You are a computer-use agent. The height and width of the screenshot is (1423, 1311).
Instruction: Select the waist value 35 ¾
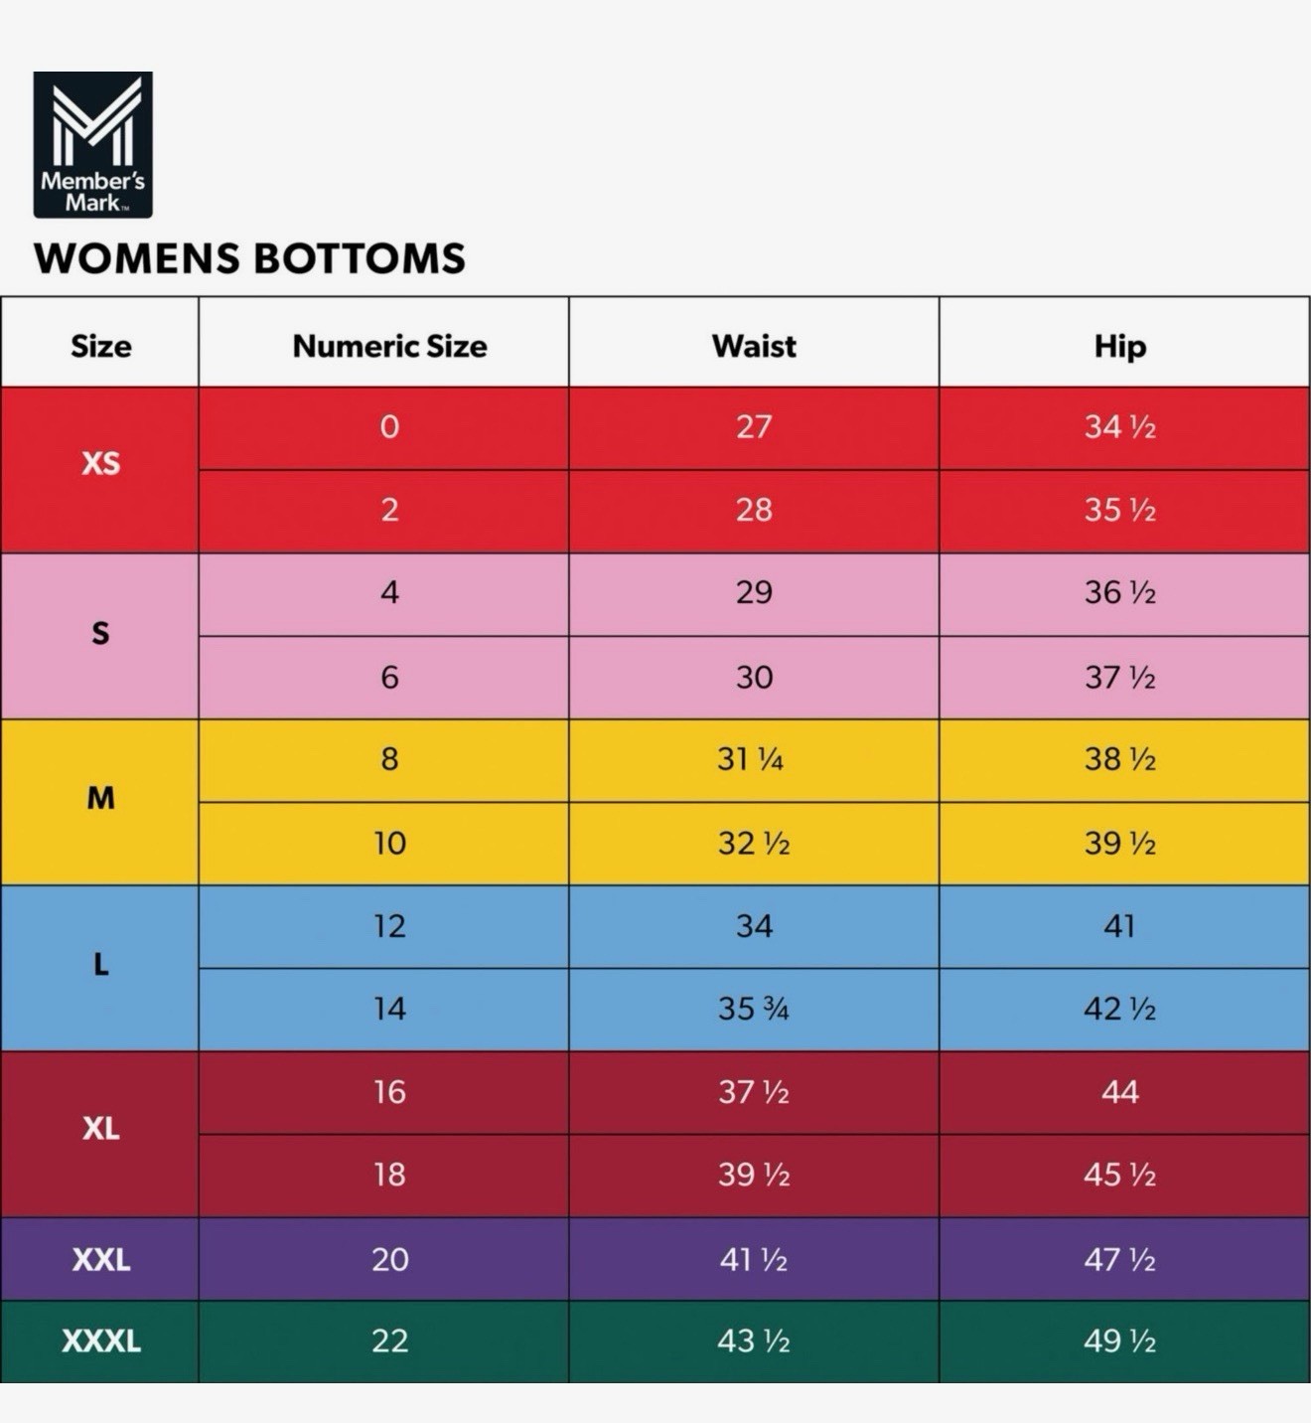754,1009
